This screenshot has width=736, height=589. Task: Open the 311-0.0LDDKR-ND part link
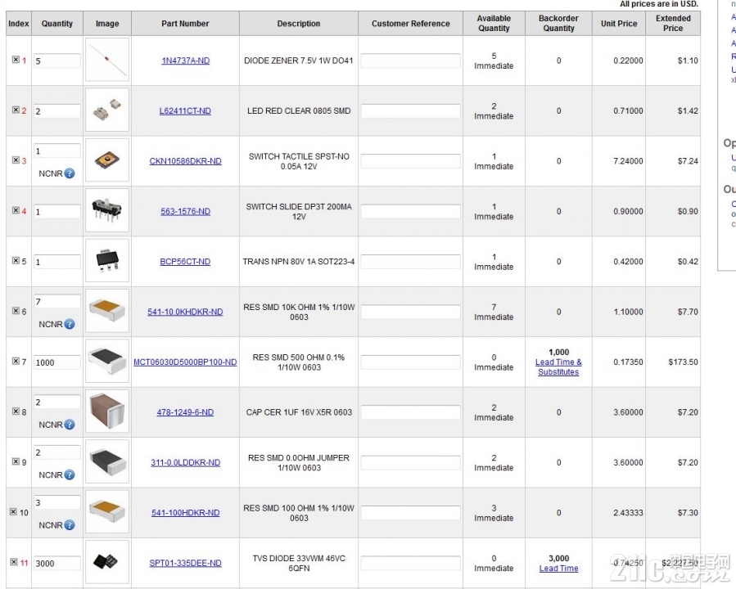(x=185, y=462)
